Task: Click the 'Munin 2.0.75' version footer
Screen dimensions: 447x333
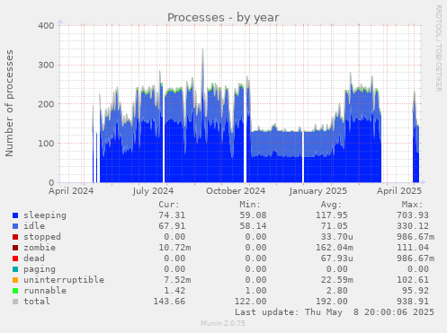Action: (x=223, y=323)
